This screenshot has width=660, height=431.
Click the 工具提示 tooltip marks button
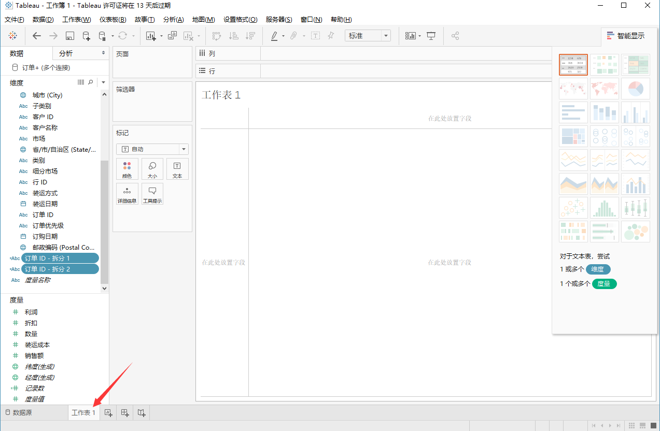pos(152,194)
